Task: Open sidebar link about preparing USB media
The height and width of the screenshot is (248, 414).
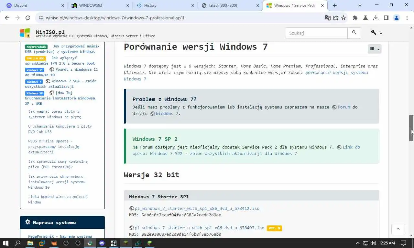Action: tap(62, 49)
